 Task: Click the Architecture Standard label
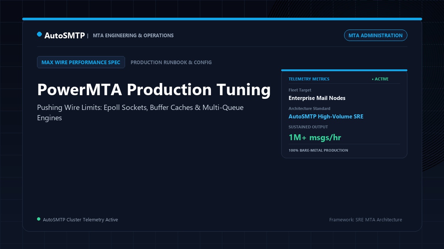coord(309,108)
